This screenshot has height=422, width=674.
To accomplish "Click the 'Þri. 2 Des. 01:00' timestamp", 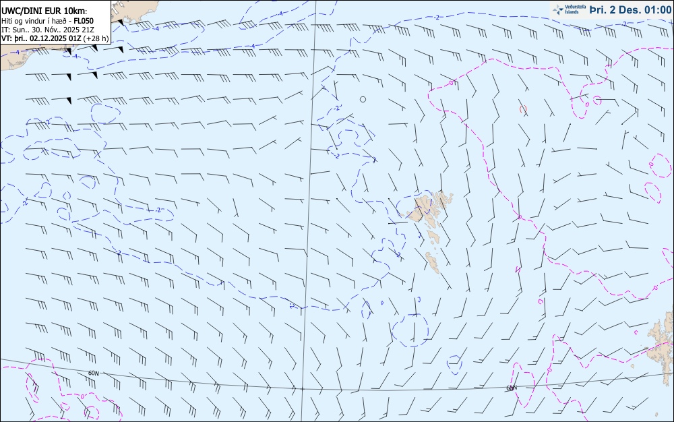I will [x=630, y=9].
